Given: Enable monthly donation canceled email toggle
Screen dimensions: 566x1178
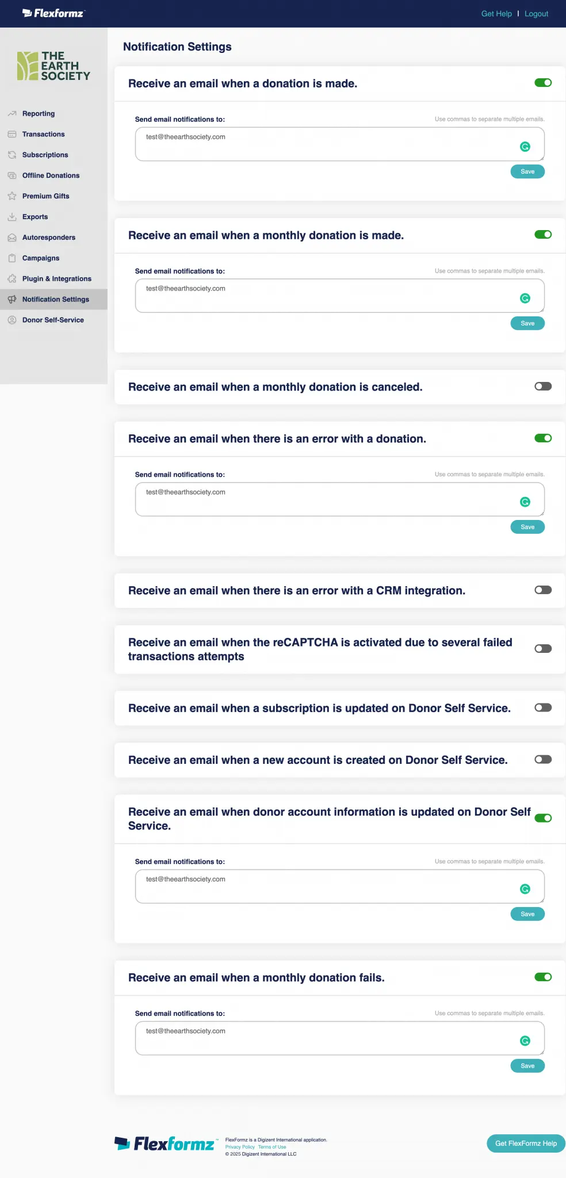Looking at the screenshot, I should coord(543,387).
